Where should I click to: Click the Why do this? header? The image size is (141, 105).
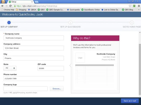coord(95,38)
